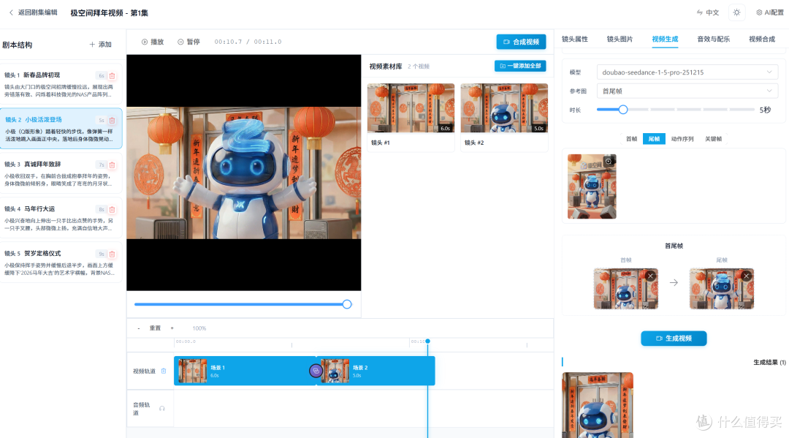Open the generated result thumbnail under 生成结果
This screenshot has width=789, height=438.
point(598,405)
